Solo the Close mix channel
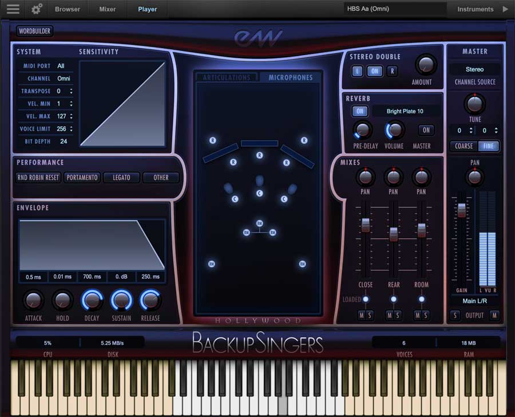The height and width of the screenshot is (417, 515). coord(370,316)
